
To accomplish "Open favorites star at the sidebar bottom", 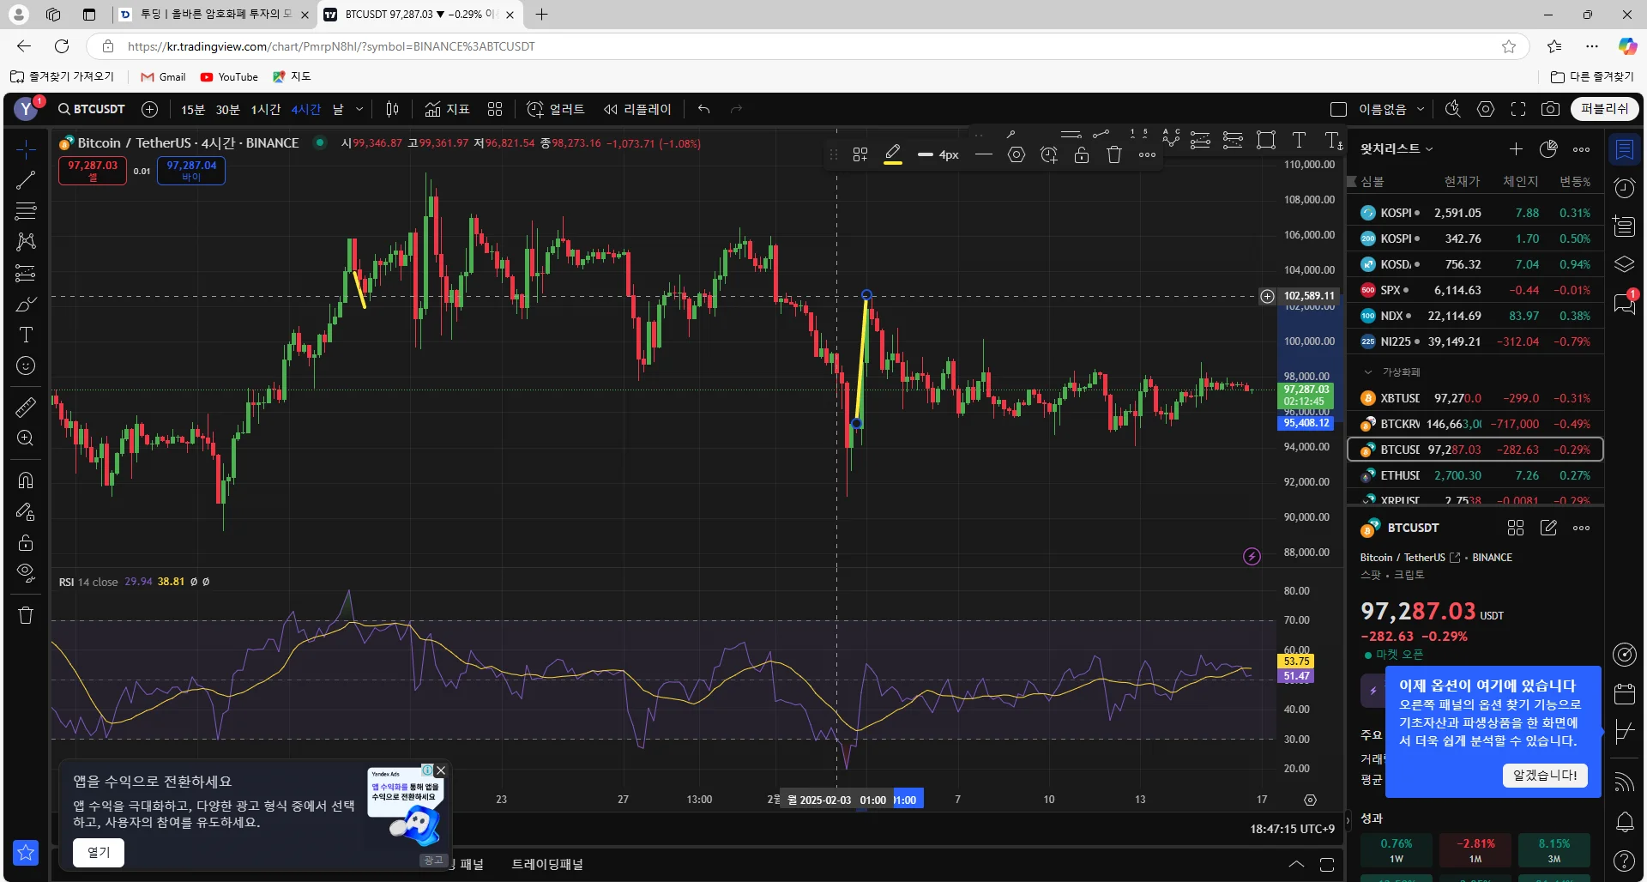I will [26, 852].
